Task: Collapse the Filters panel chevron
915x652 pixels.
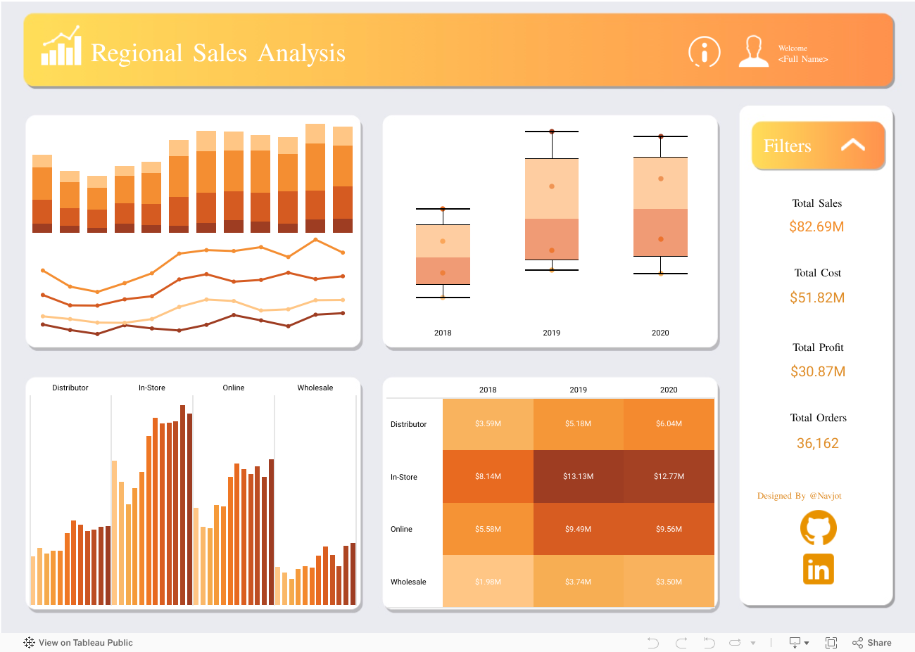Action: click(x=852, y=145)
